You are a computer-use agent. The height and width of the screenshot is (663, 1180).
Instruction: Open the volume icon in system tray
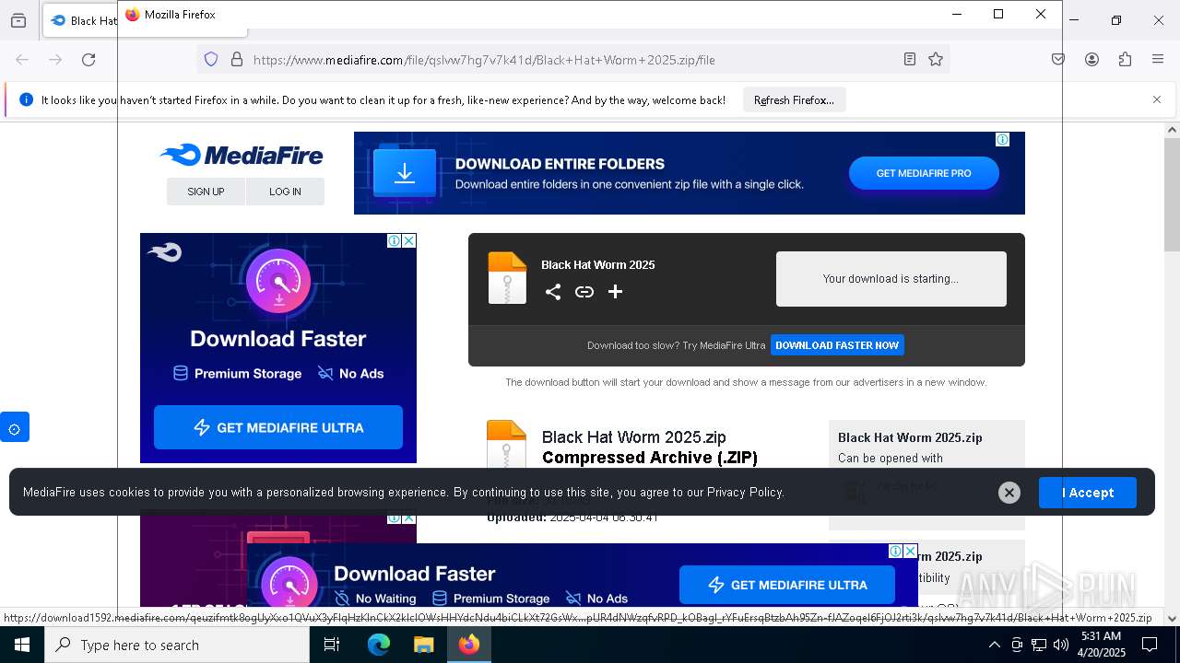pos(1061,645)
